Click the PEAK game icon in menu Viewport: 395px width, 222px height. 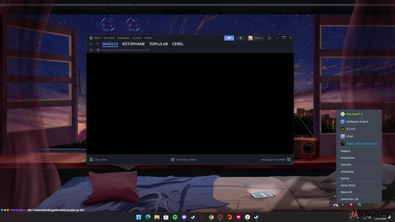(x=343, y=136)
